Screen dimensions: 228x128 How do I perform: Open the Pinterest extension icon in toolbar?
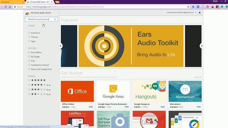(208, 7)
